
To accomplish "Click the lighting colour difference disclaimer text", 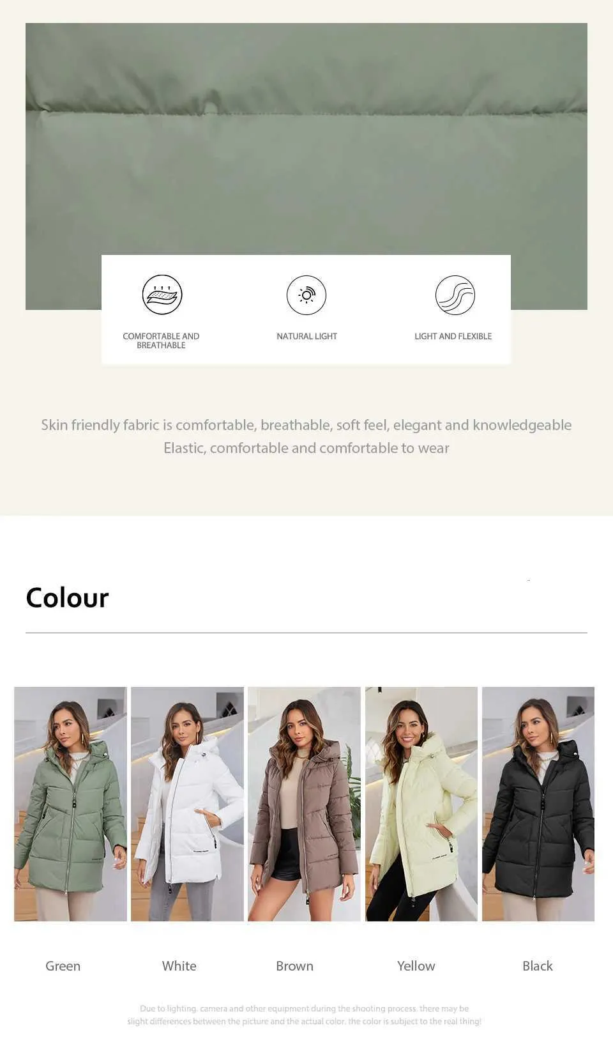I will [304, 1015].
